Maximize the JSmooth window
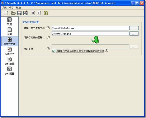Image resolution: width=146 pixels, height=118 pixels. click(137, 3)
